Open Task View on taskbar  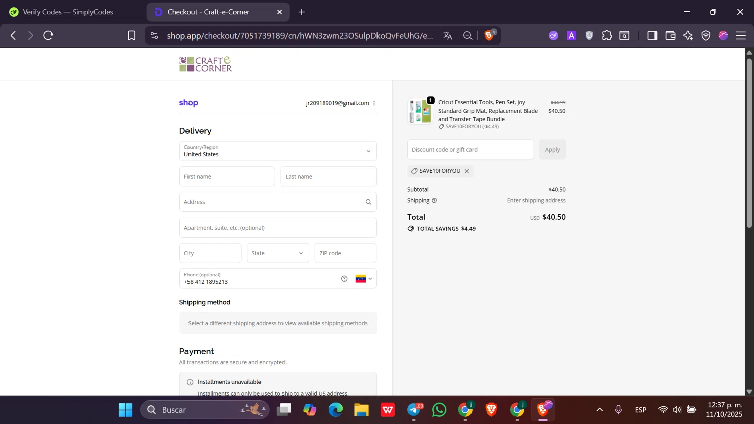click(x=284, y=410)
